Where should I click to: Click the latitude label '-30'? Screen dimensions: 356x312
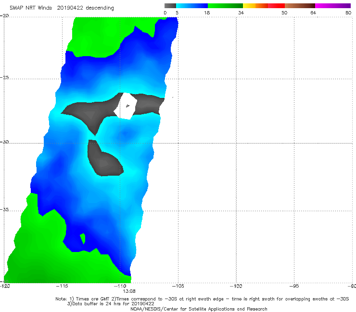(x=4, y=142)
